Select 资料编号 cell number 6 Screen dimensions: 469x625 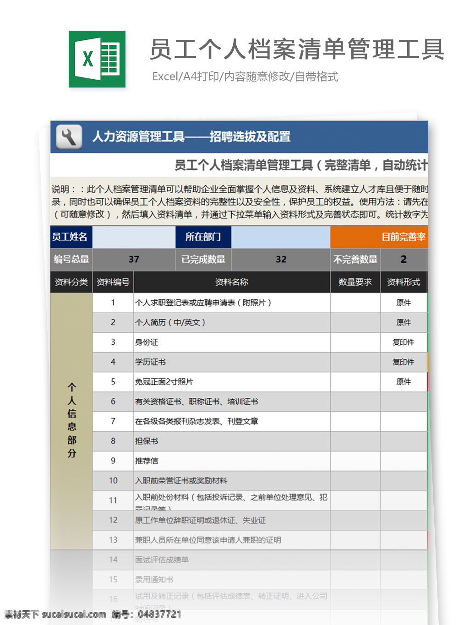pyautogui.click(x=113, y=402)
